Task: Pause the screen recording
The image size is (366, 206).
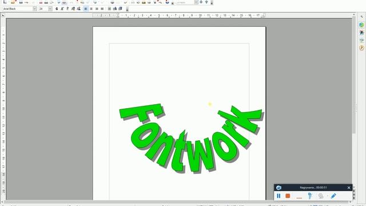Action: tap(279, 196)
